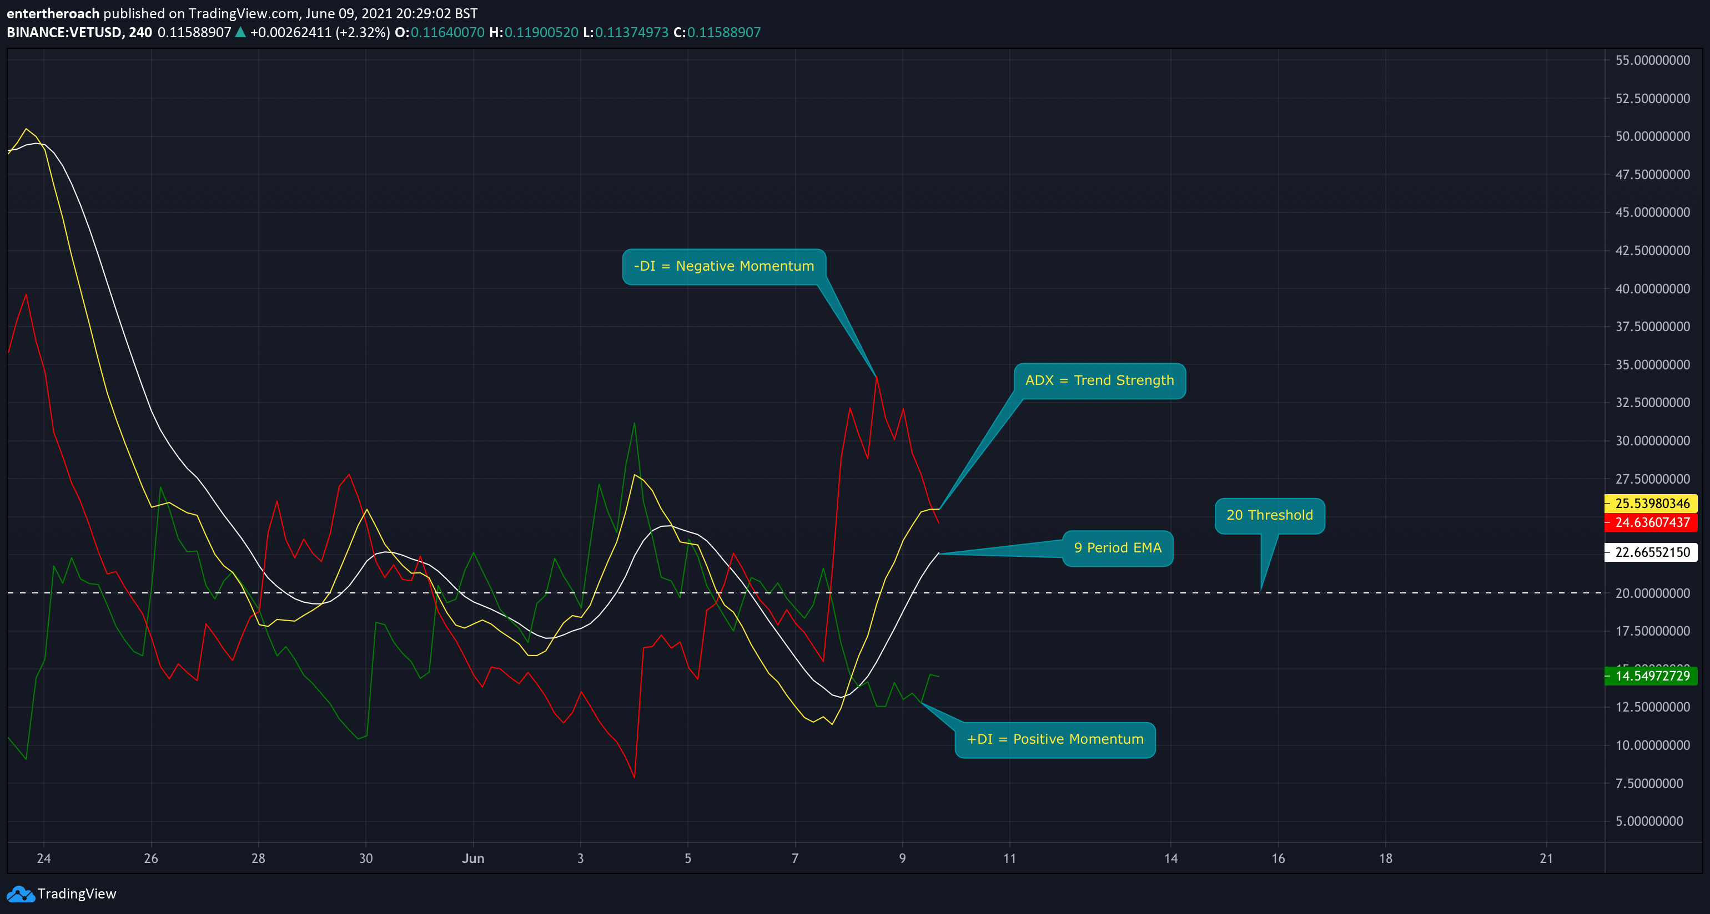Click the 9 Period EMA callout
The height and width of the screenshot is (914, 1710).
pyautogui.click(x=1118, y=549)
